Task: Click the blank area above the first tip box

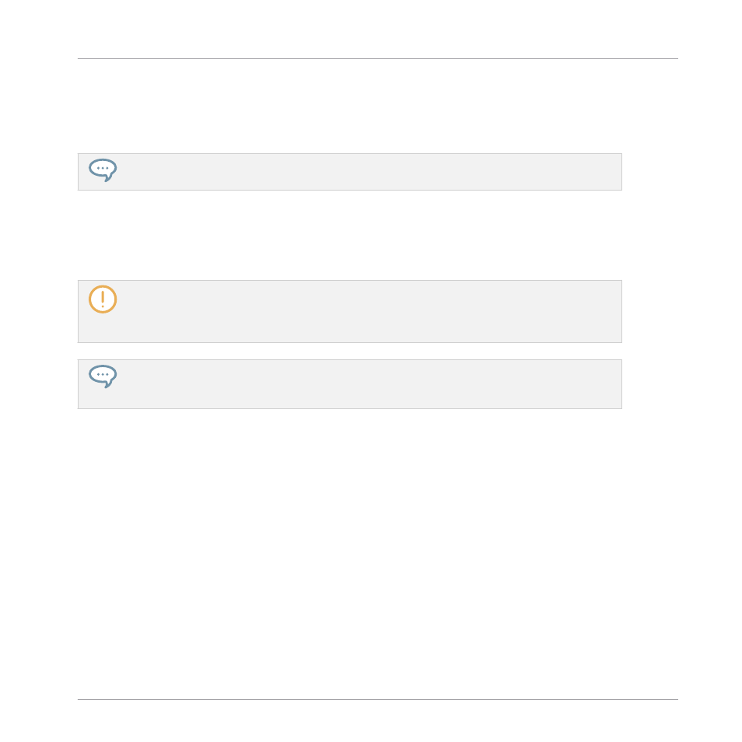Action: click(x=378, y=106)
